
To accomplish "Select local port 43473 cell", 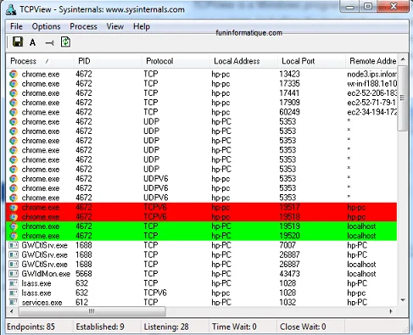I will [x=289, y=274].
